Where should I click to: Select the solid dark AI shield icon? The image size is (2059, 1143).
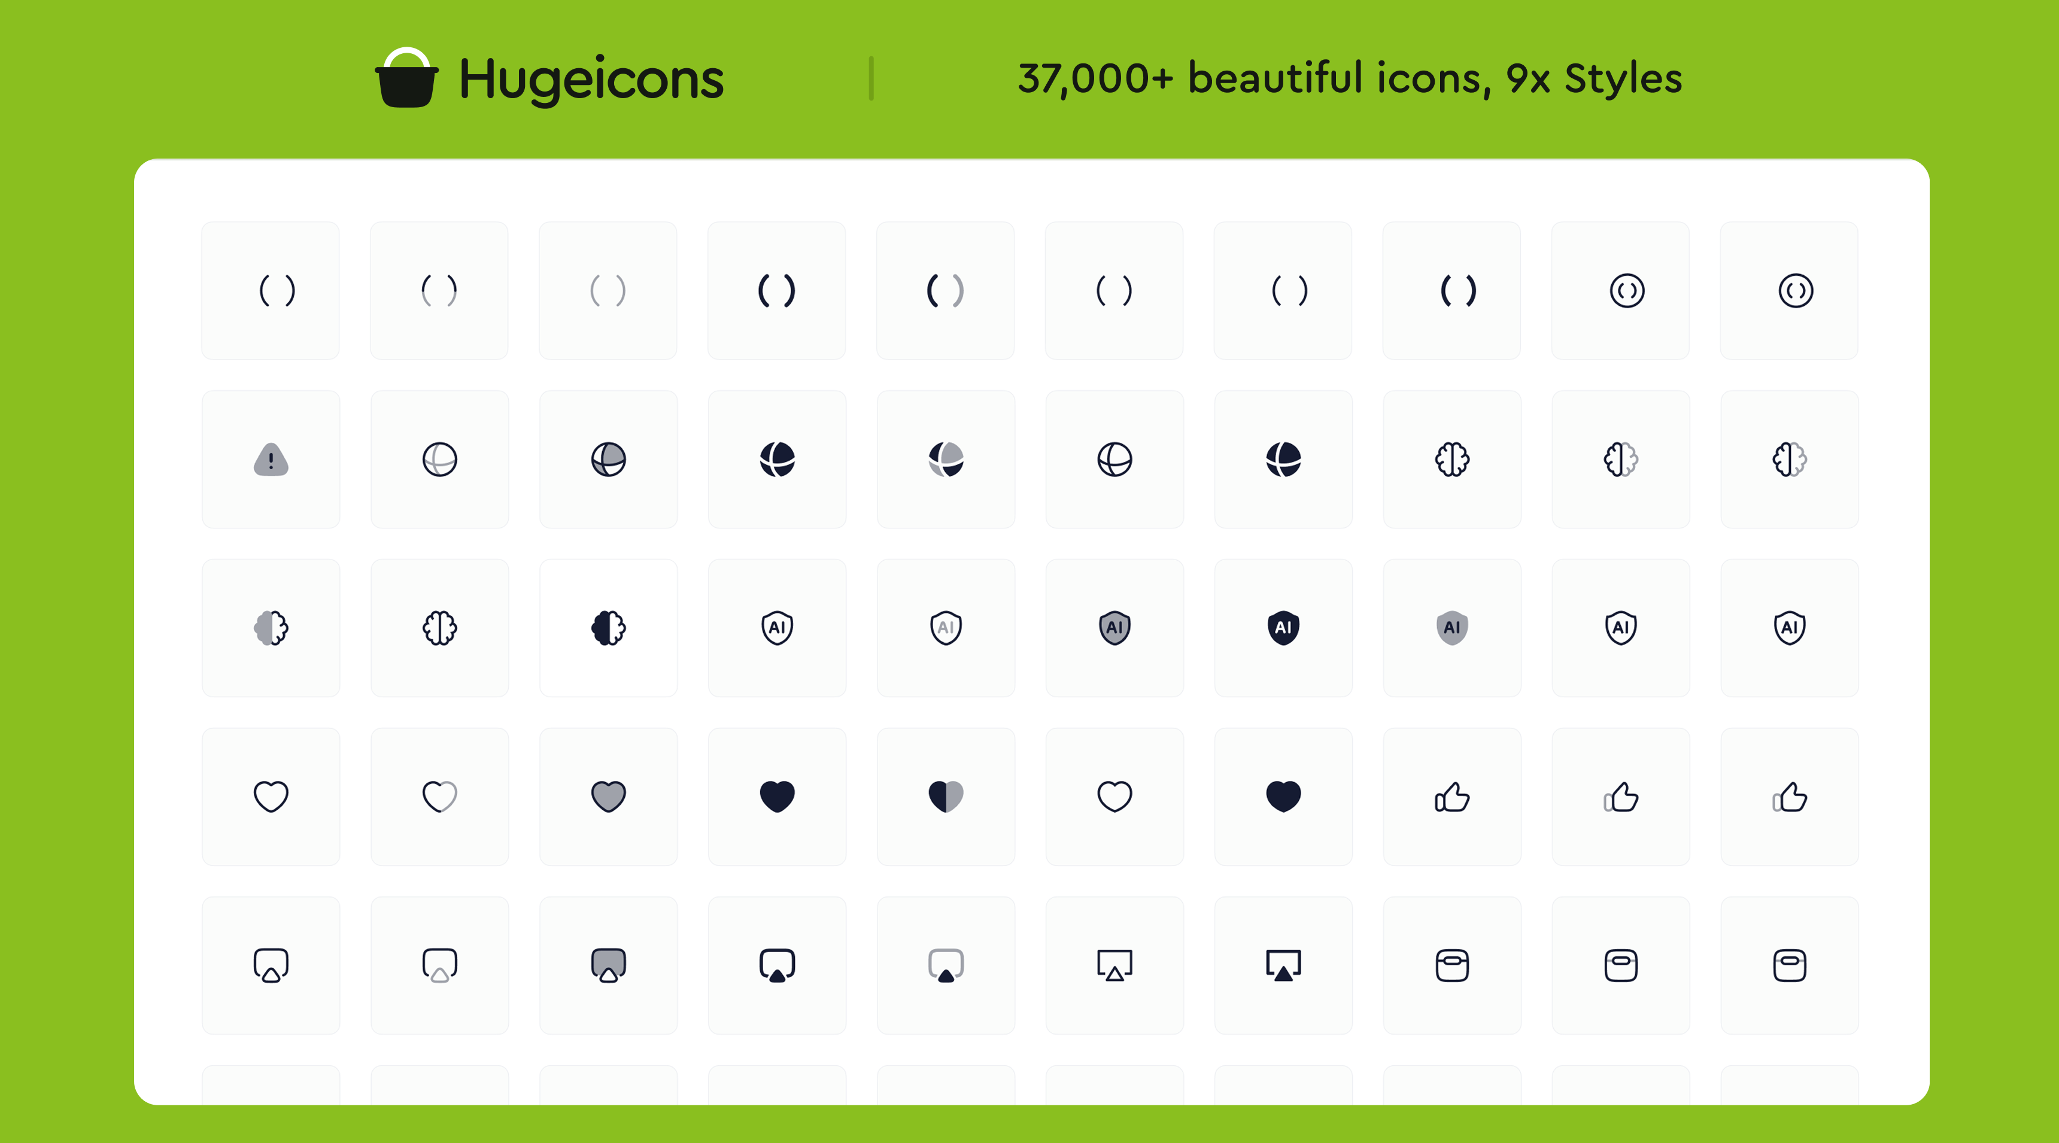[x=1283, y=628]
